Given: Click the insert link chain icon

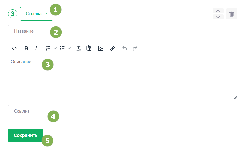Looking at the screenshot, I should click(x=113, y=48).
